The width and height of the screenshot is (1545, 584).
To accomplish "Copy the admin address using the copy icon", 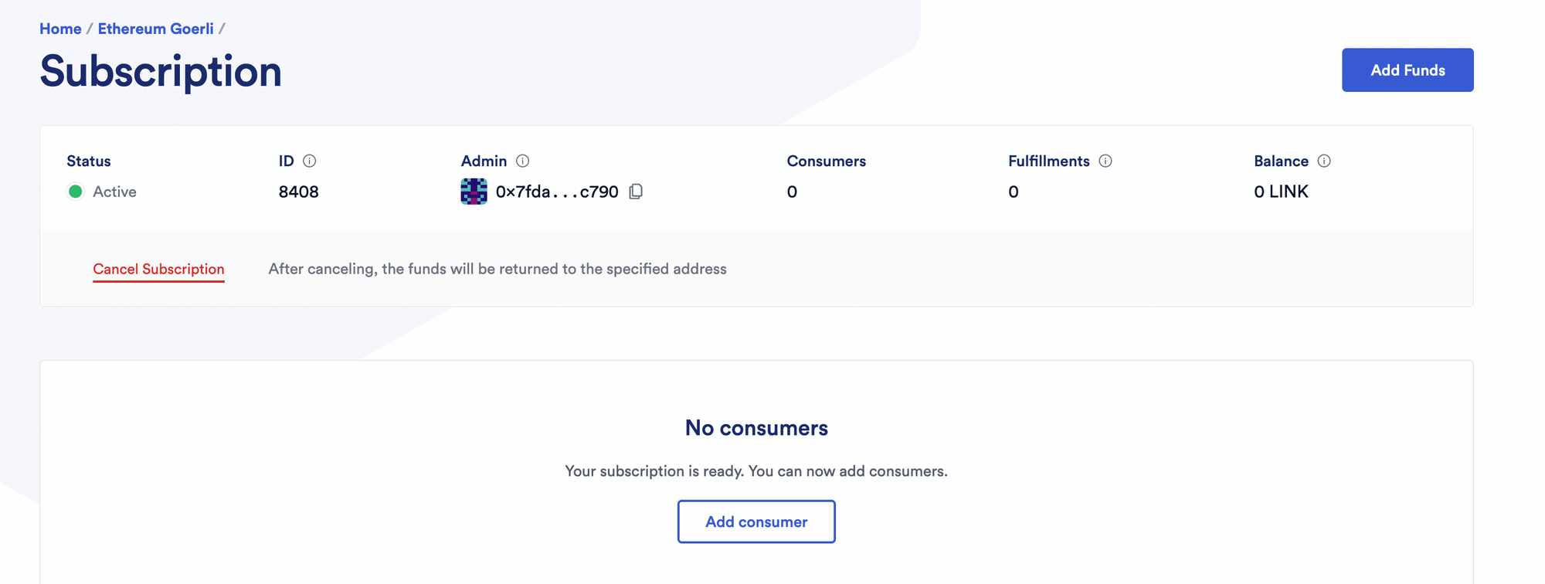I will point(636,192).
